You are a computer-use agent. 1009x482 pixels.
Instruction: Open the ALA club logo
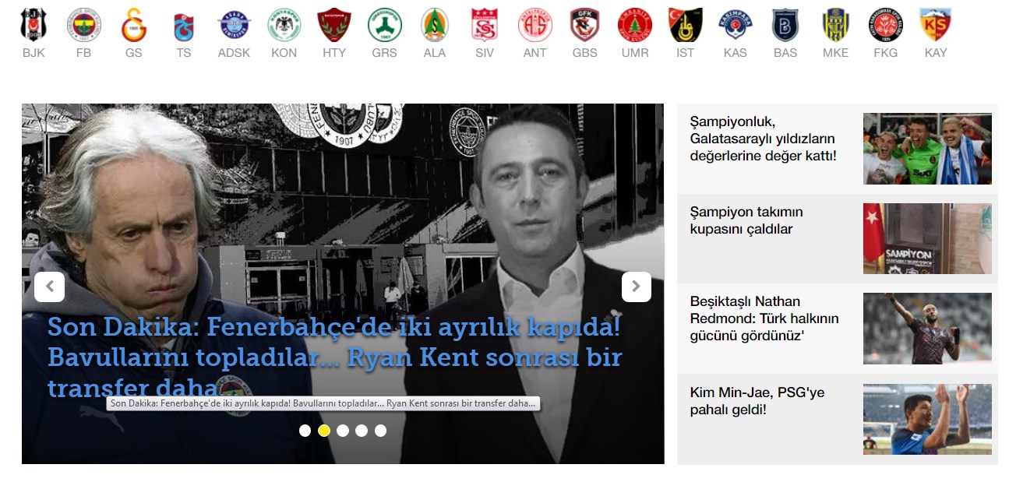click(x=434, y=25)
